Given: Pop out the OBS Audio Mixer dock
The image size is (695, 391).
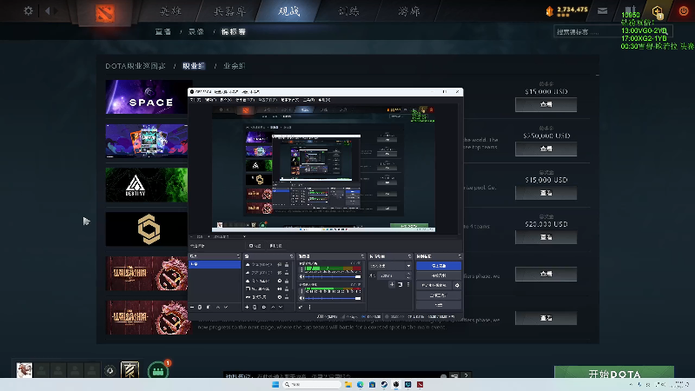Looking at the screenshot, I should (362, 256).
